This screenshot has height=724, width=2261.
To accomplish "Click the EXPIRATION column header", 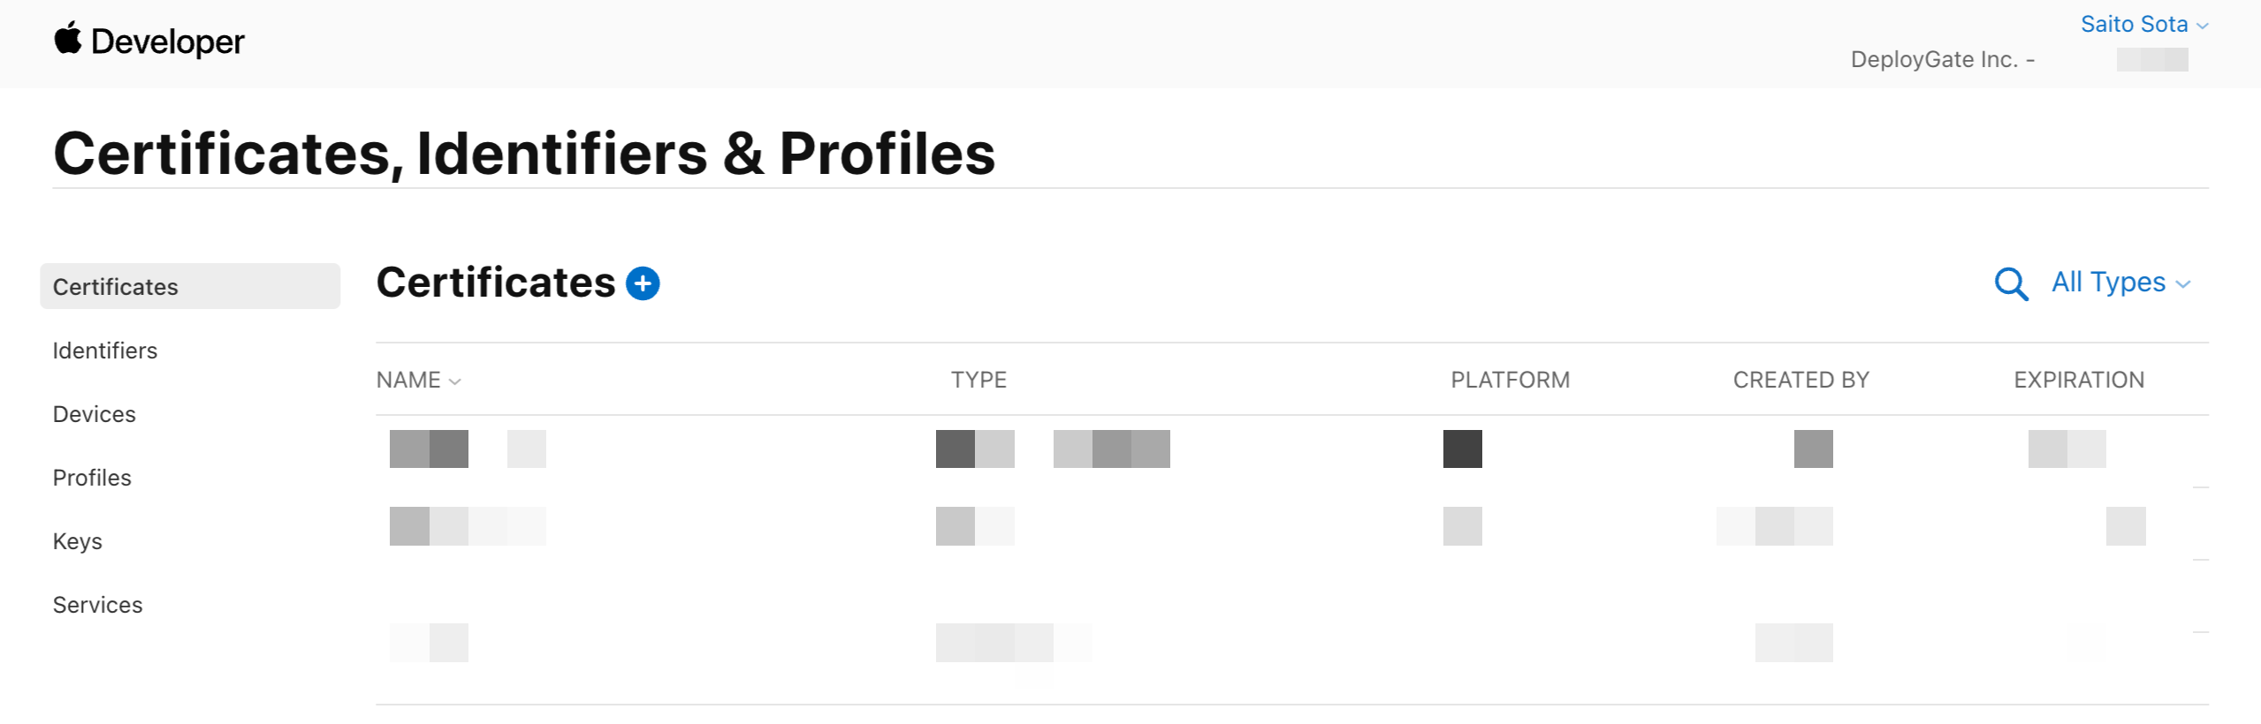I will [2077, 380].
